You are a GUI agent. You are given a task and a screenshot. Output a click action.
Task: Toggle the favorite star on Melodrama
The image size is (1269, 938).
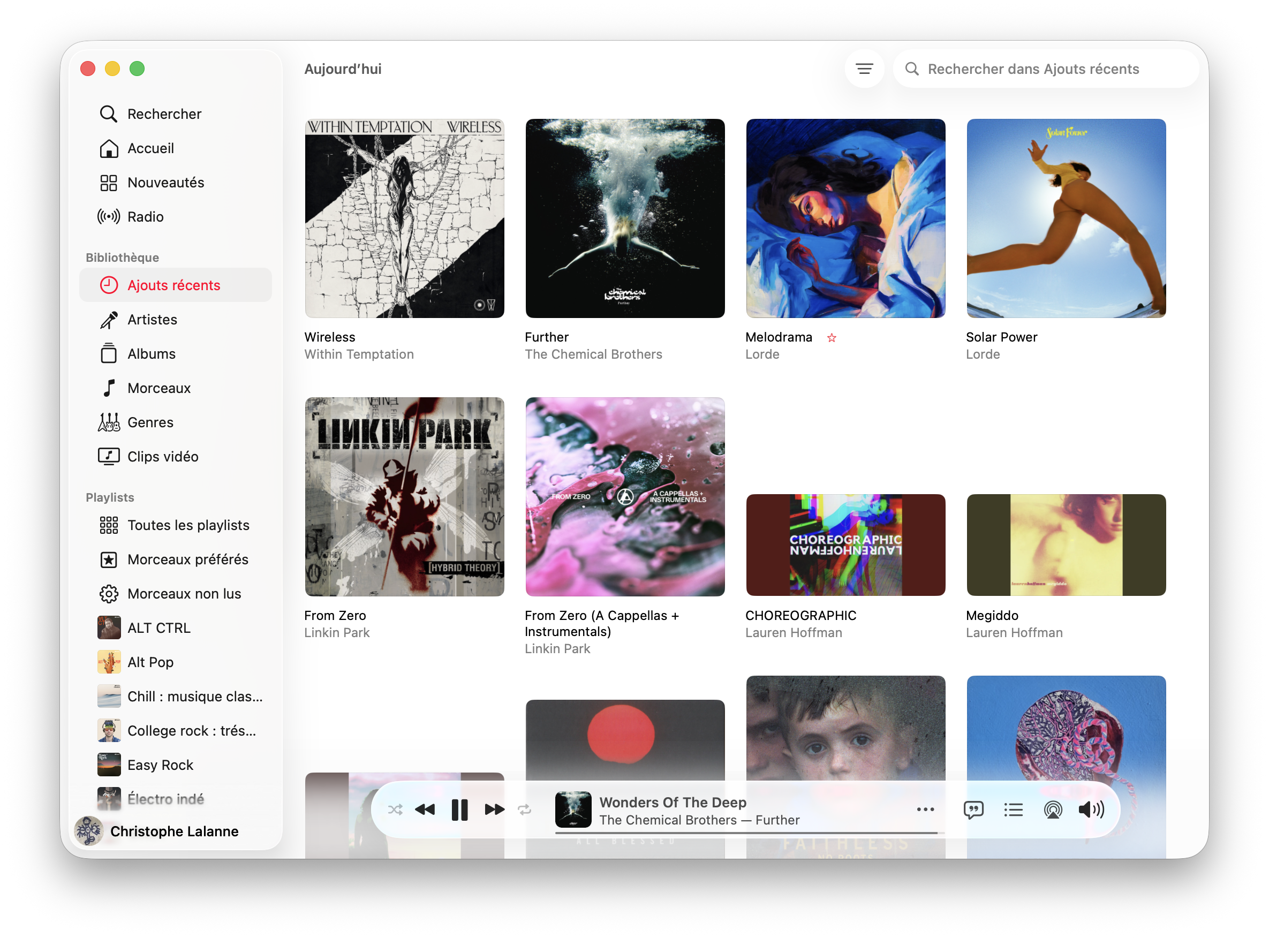coord(831,338)
